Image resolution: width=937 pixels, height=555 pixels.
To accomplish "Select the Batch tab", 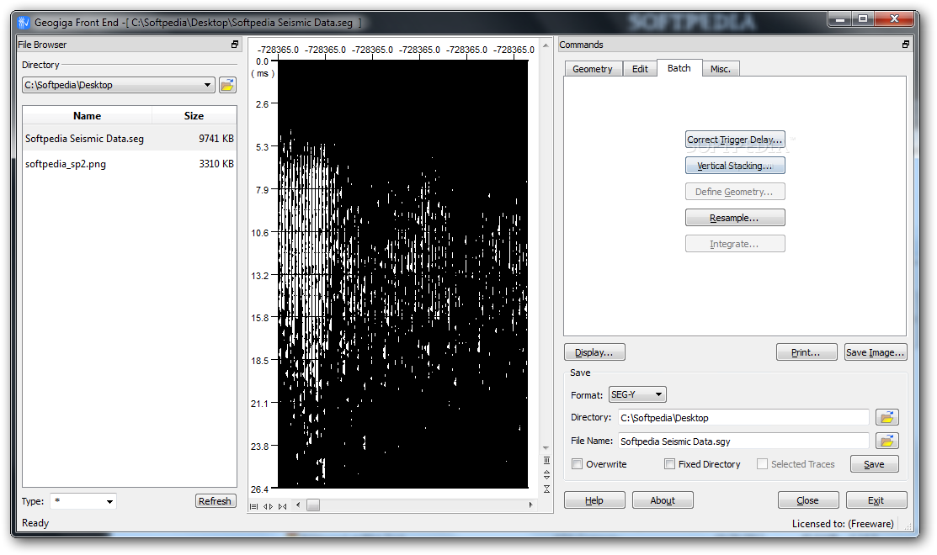I will pos(679,68).
